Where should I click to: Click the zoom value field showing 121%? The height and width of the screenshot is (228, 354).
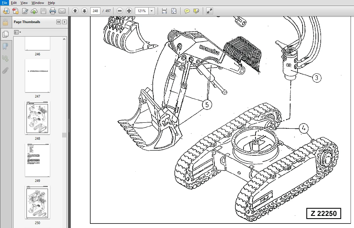coord(142,11)
